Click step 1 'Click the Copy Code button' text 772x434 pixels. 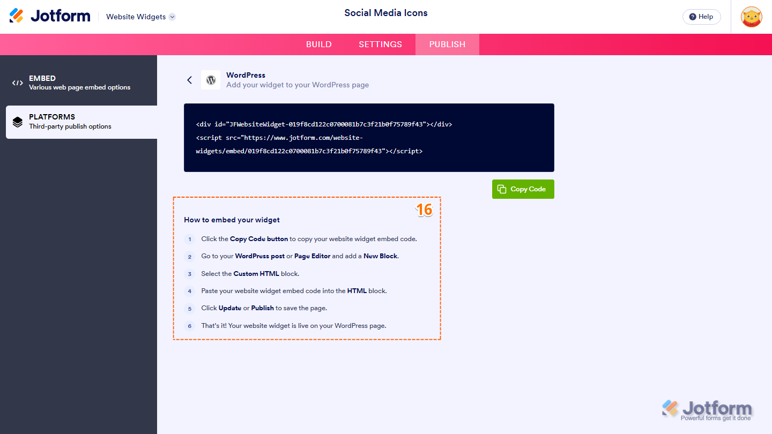point(309,239)
